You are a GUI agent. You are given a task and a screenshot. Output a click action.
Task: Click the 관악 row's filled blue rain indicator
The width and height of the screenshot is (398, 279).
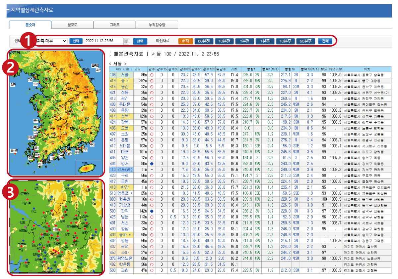(152, 211)
